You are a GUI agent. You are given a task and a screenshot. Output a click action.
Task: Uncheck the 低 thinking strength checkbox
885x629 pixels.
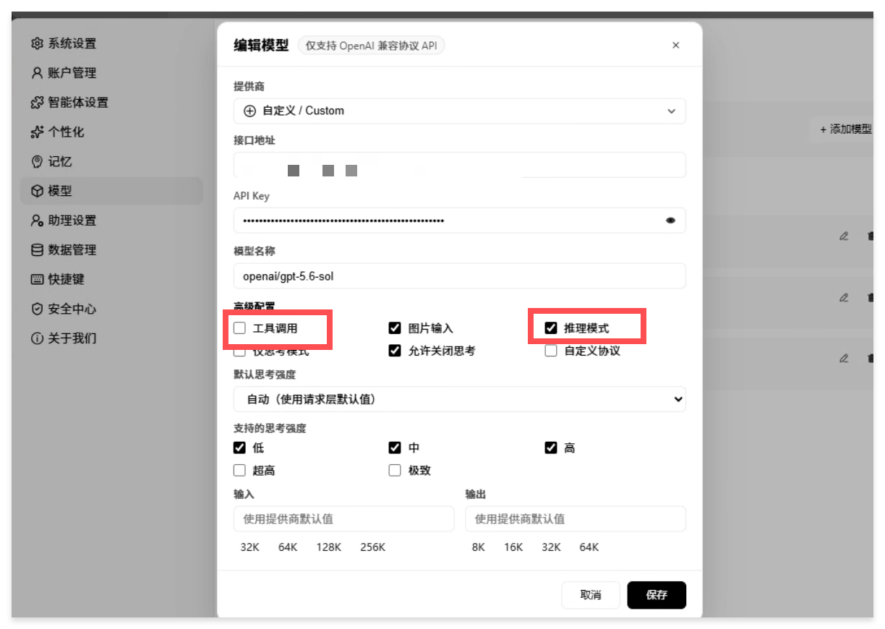pos(239,448)
